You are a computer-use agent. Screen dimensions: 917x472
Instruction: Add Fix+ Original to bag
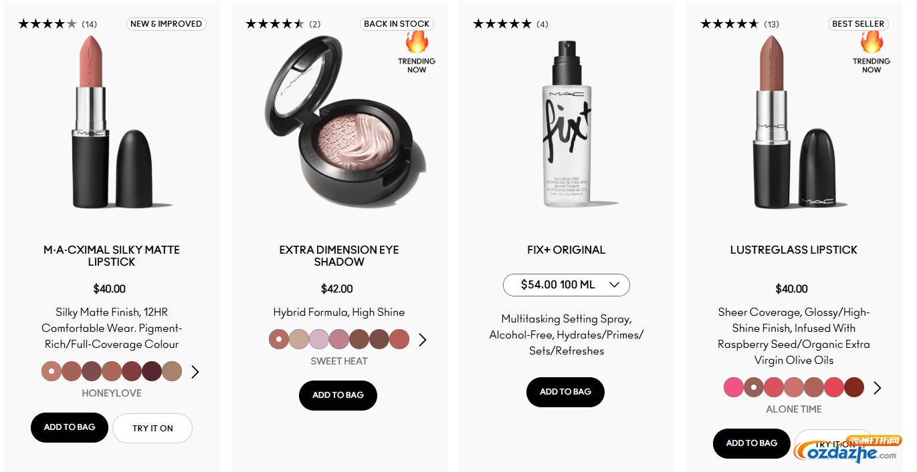pyautogui.click(x=565, y=392)
